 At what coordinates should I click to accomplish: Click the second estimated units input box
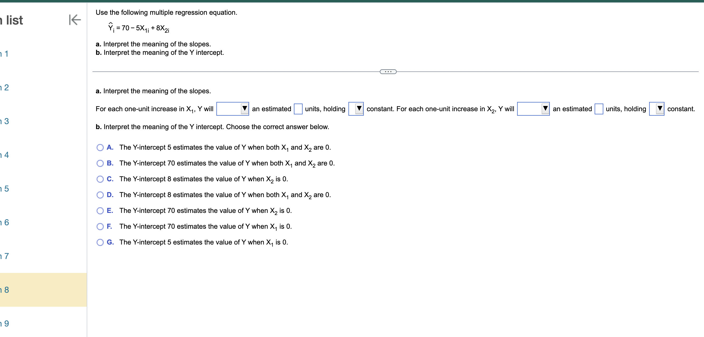pyautogui.click(x=599, y=109)
